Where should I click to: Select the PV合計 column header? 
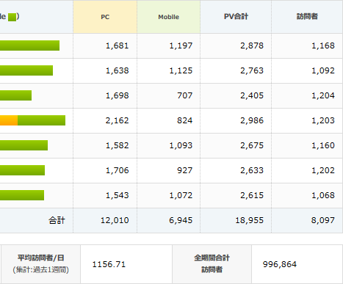coord(236,17)
